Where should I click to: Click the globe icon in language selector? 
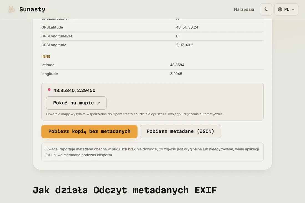[280, 9]
